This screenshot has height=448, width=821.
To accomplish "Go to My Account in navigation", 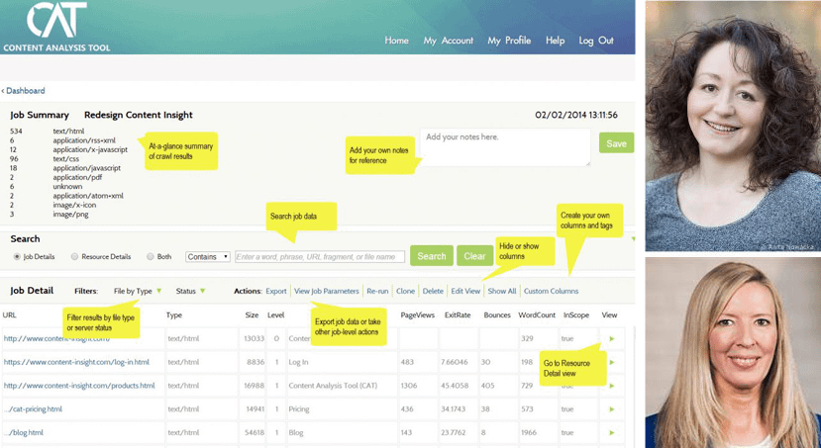I will [x=448, y=41].
